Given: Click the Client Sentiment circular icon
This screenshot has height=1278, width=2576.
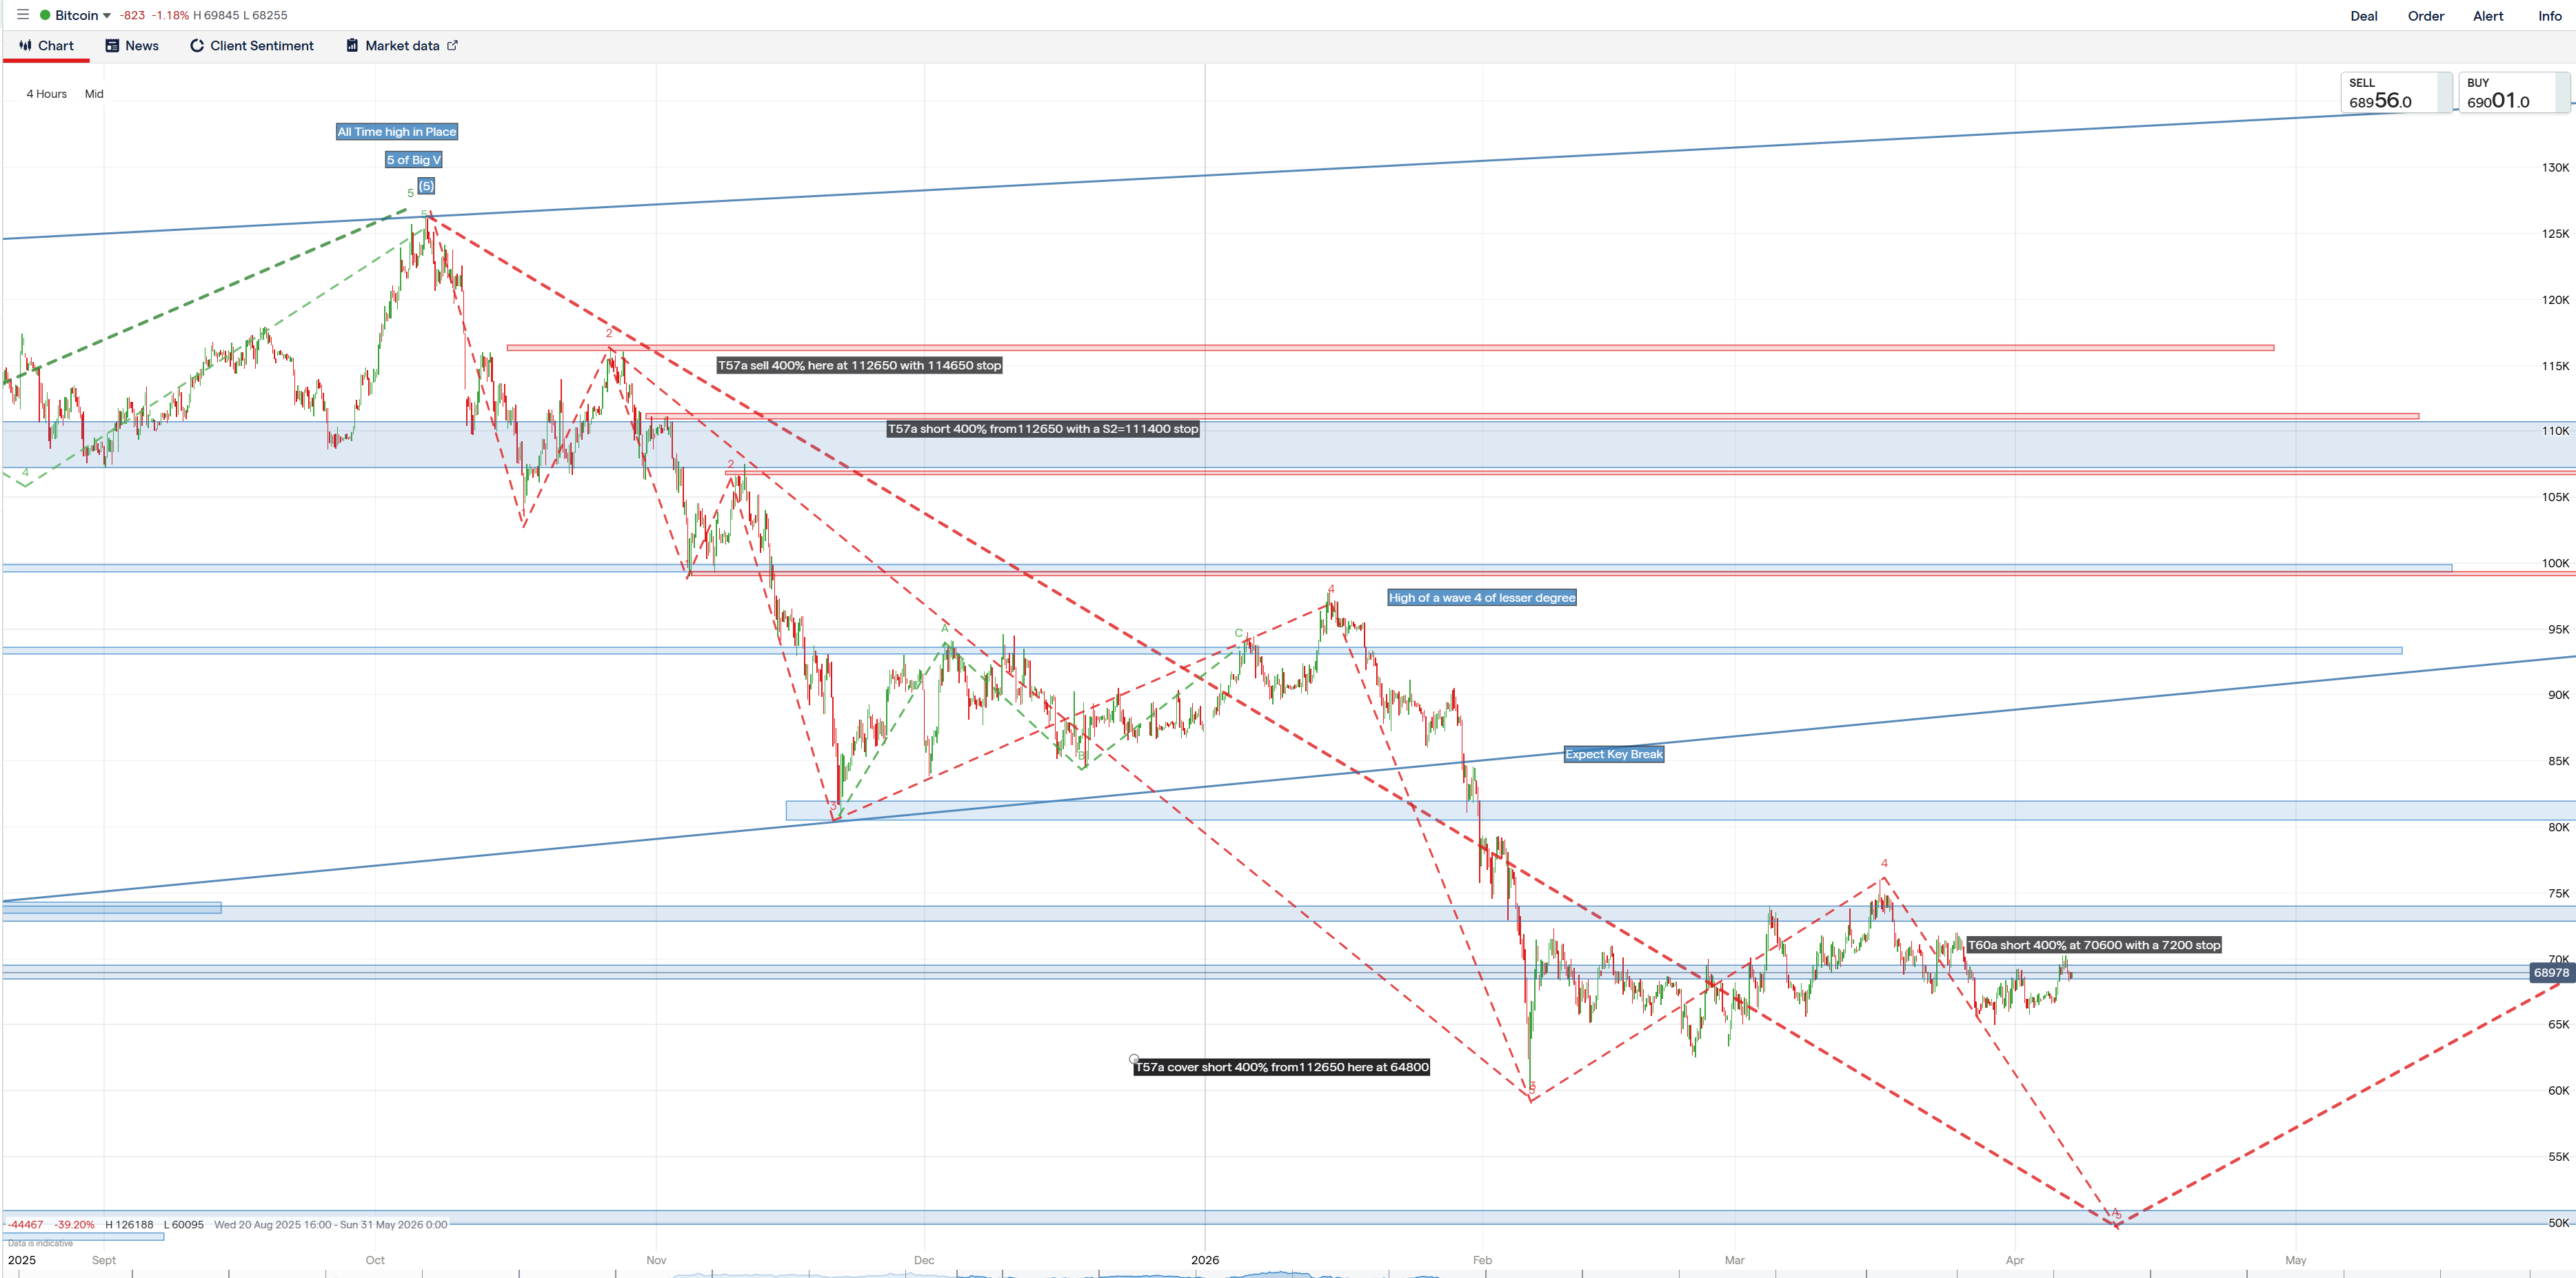Looking at the screenshot, I should point(197,46).
